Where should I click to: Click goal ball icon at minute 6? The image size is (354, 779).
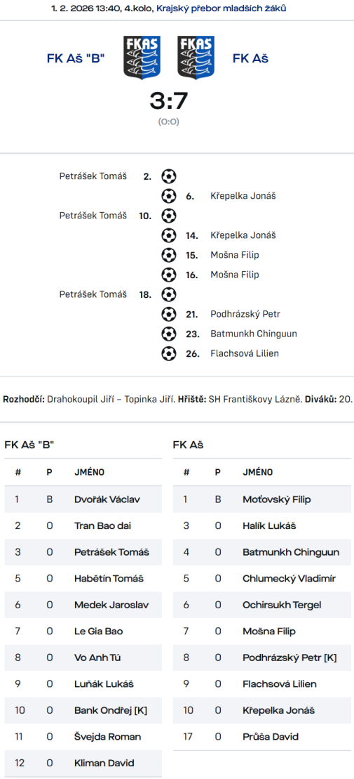tap(169, 196)
